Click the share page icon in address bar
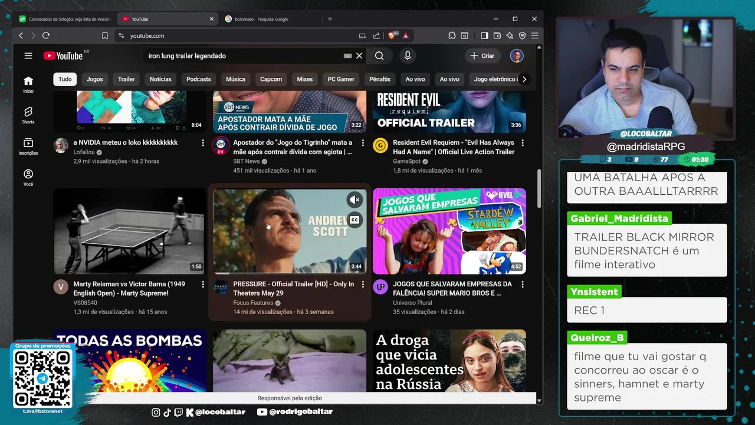The height and width of the screenshot is (425, 755). coord(376,35)
